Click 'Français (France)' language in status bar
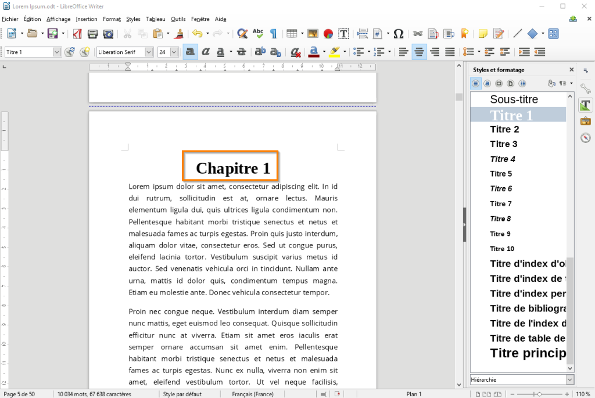Viewport: 595px width, 398px height. coord(253,394)
